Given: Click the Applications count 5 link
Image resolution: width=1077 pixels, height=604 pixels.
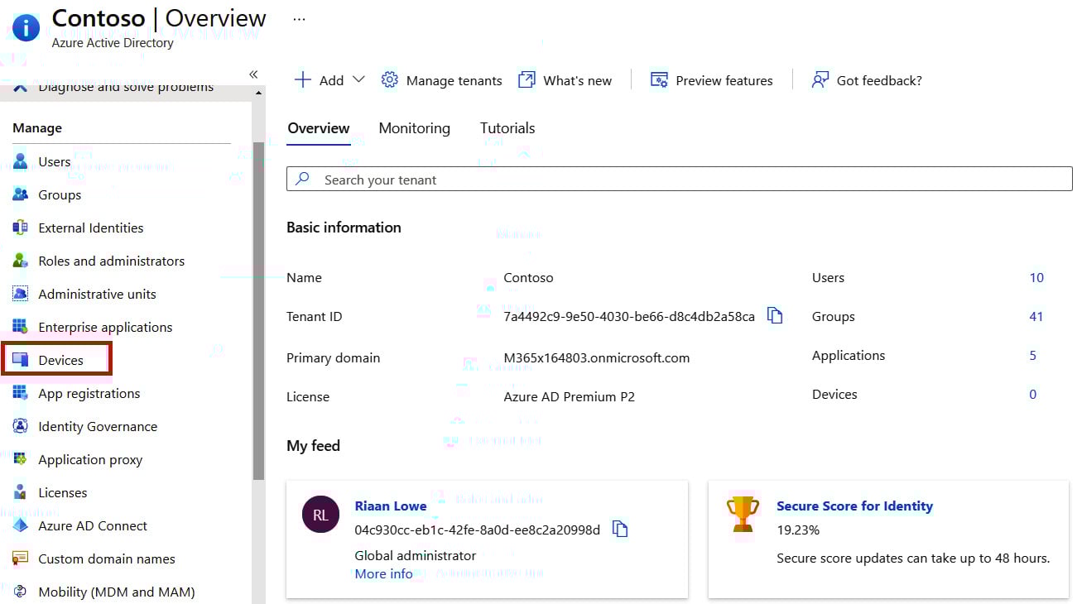Looking at the screenshot, I should 1032,355.
